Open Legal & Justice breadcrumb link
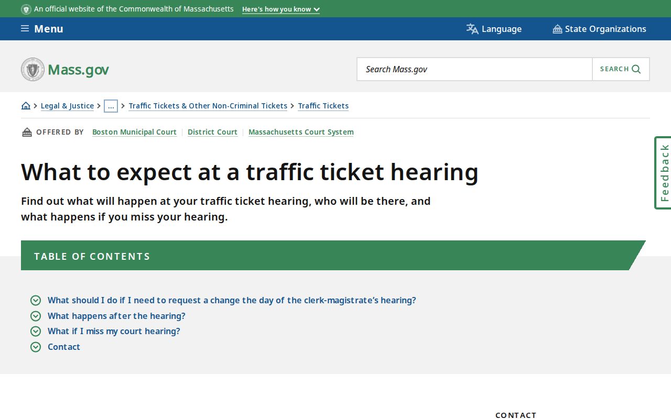This screenshot has width=671, height=419. pyautogui.click(x=67, y=106)
